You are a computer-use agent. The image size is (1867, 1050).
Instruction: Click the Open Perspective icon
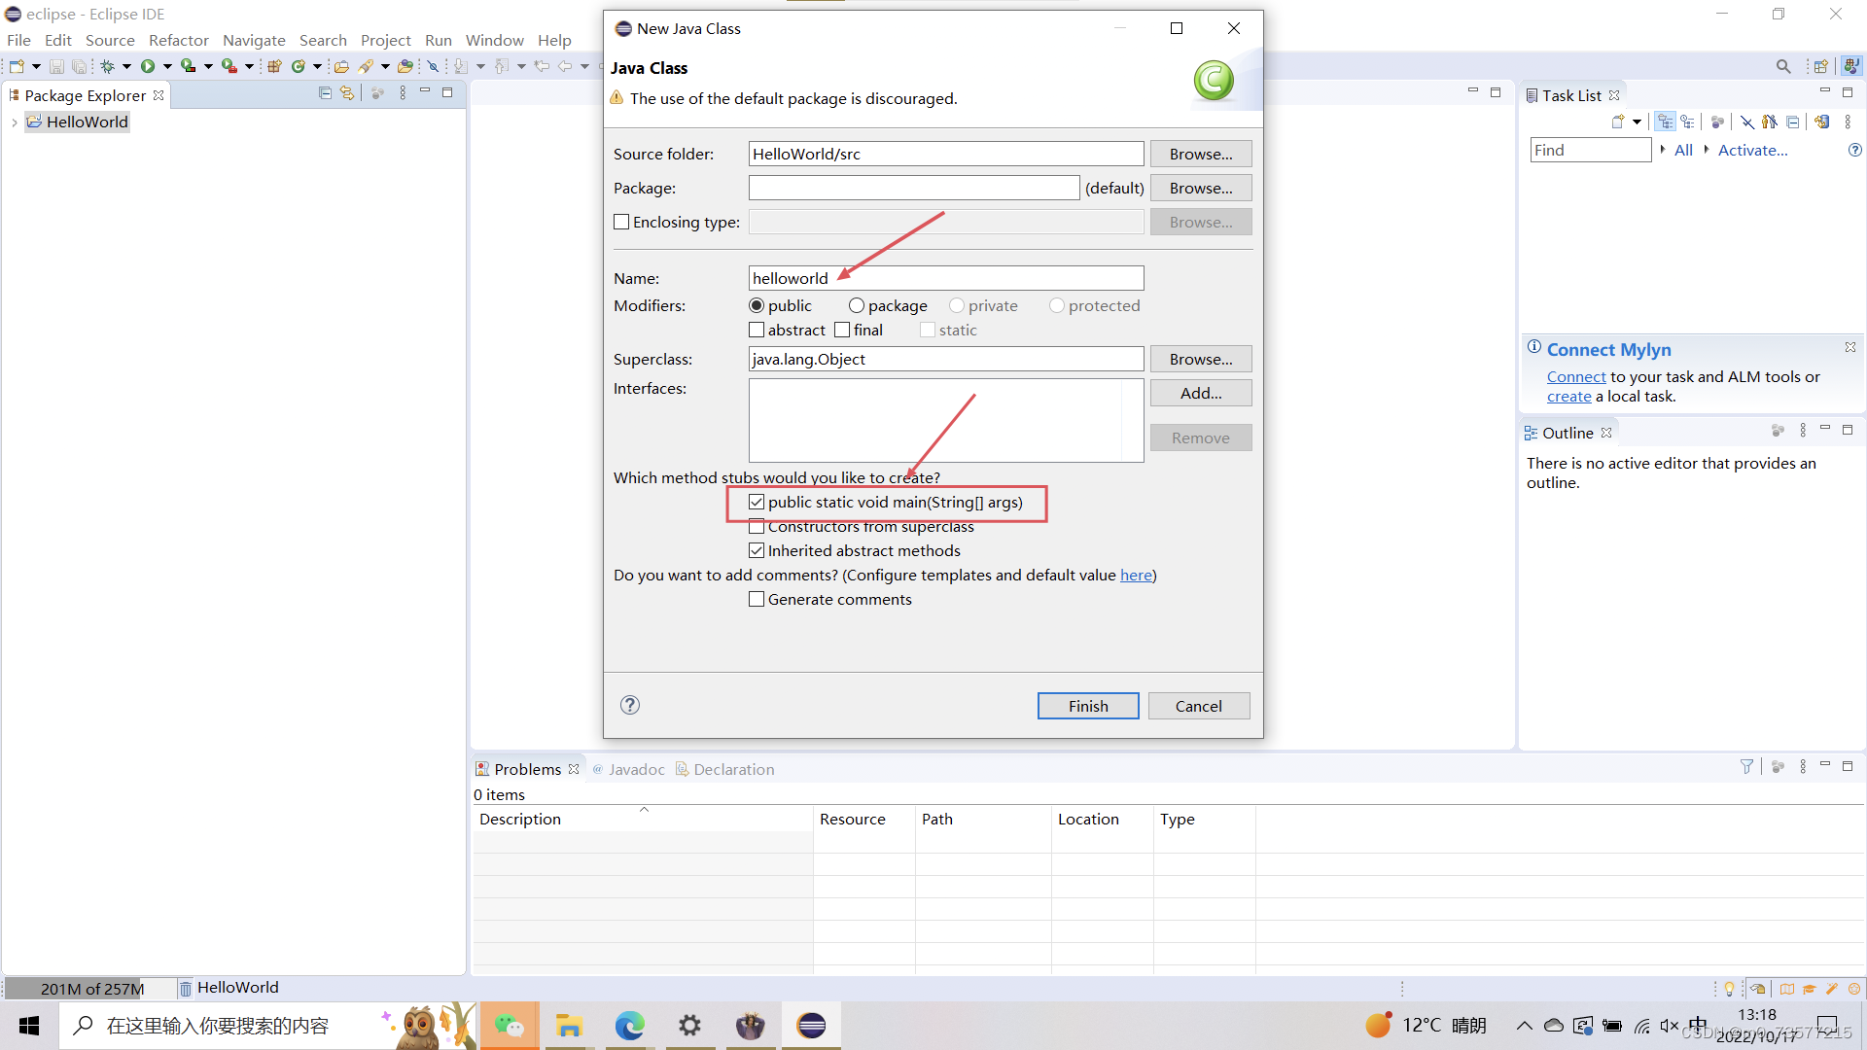point(1821,66)
